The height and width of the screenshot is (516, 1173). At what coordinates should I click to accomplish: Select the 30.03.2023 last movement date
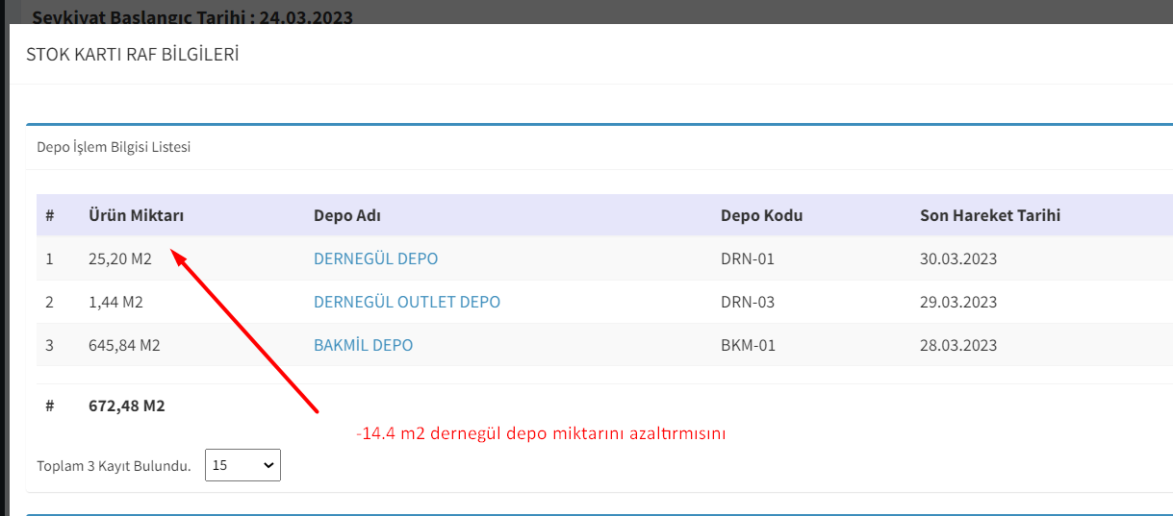pyautogui.click(x=957, y=258)
